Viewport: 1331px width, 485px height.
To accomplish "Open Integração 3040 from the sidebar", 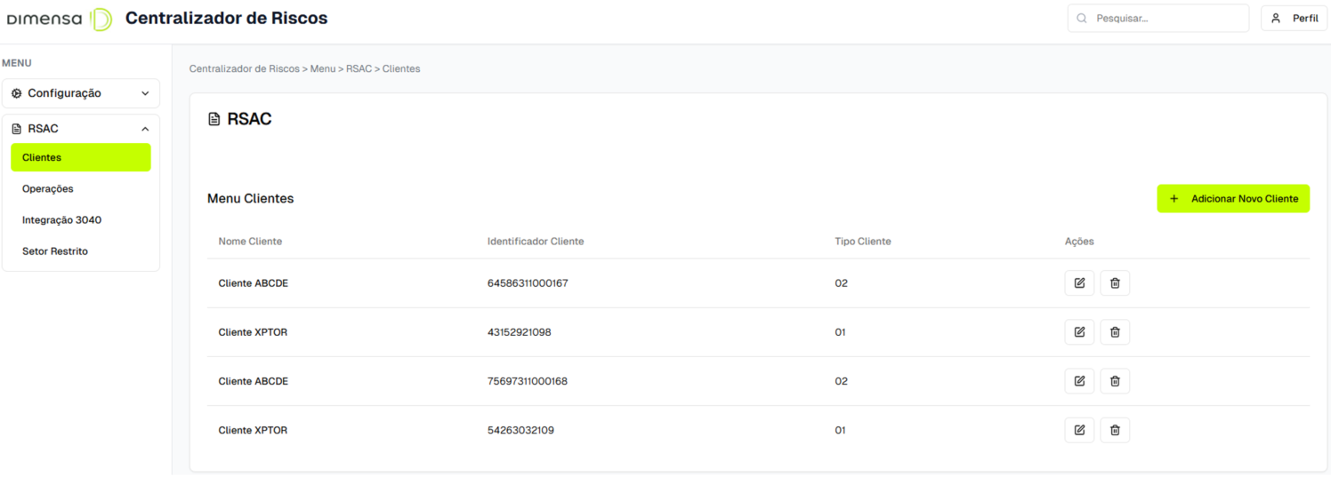I will click(61, 219).
